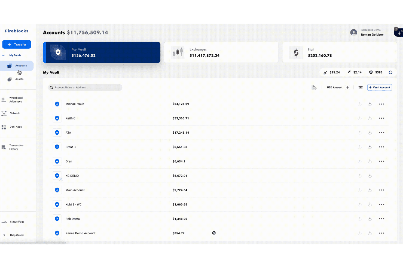The height and width of the screenshot is (268, 403).
Task: Click deposit arrow for Brent B
Action: click(x=370, y=147)
